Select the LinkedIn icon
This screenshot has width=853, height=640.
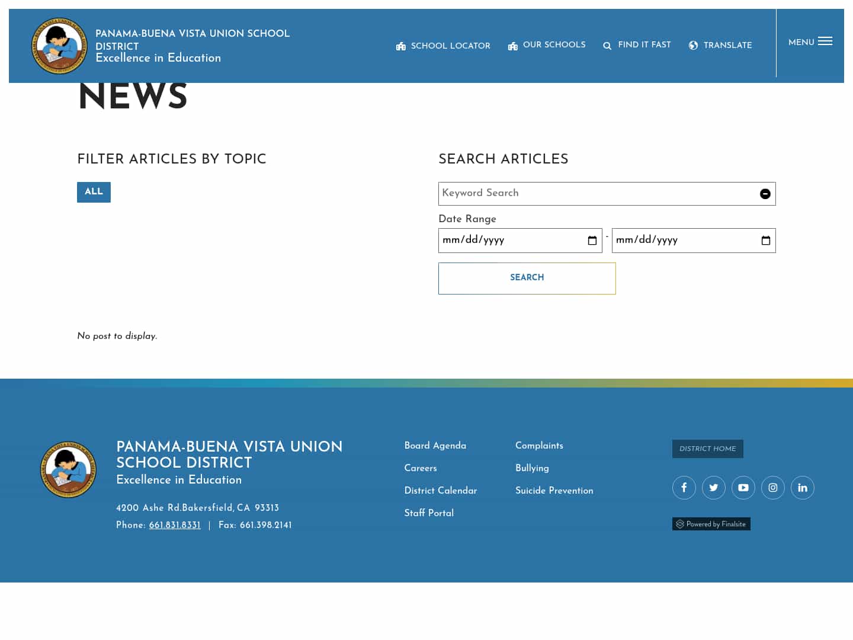[803, 488]
